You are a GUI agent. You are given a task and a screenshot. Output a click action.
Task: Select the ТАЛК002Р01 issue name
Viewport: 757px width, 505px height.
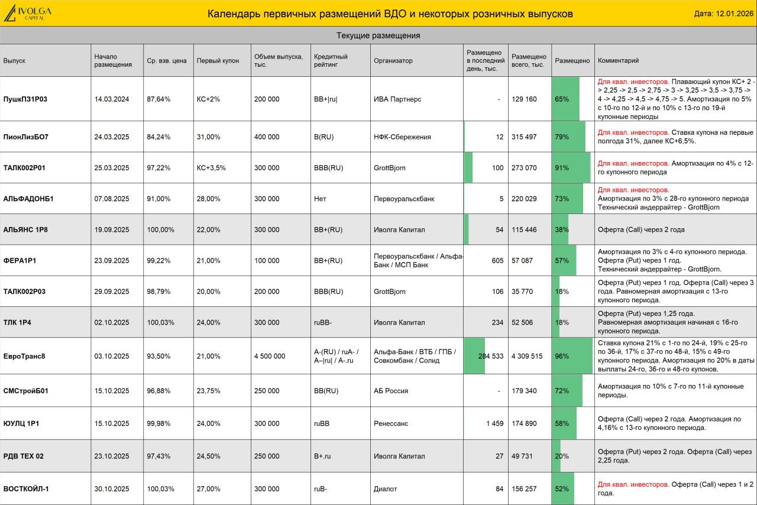[24, 167]
